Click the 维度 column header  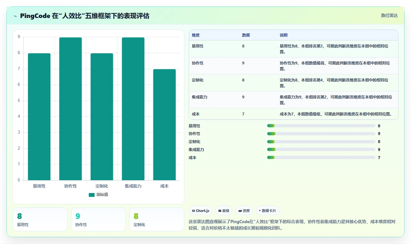pos(196,35)
